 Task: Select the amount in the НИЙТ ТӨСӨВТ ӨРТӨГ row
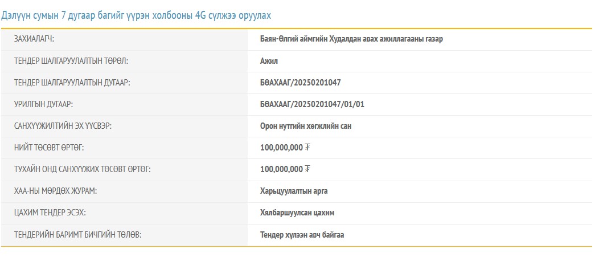pos(285,148)
